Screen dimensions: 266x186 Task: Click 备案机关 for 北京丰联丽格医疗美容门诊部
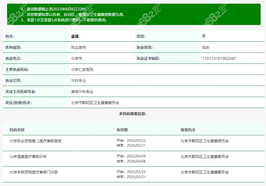point(205,172)
